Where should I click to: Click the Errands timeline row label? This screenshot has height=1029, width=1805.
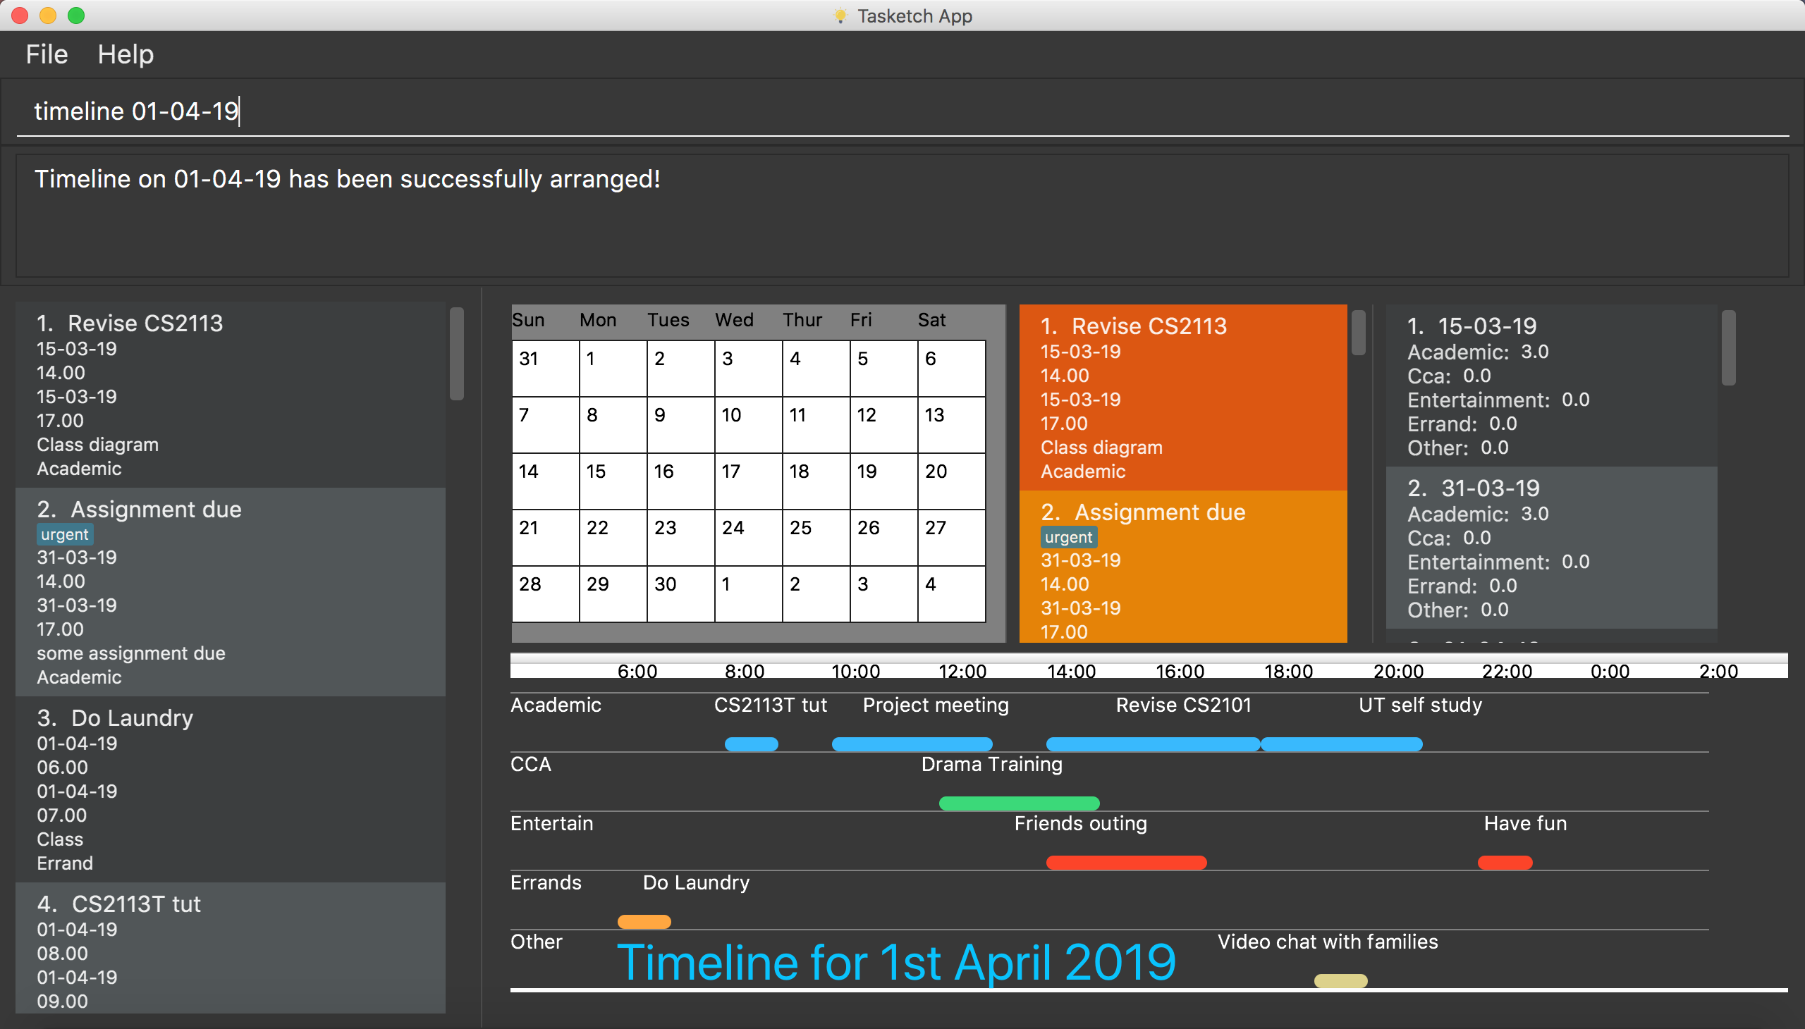tap(546, 883)
